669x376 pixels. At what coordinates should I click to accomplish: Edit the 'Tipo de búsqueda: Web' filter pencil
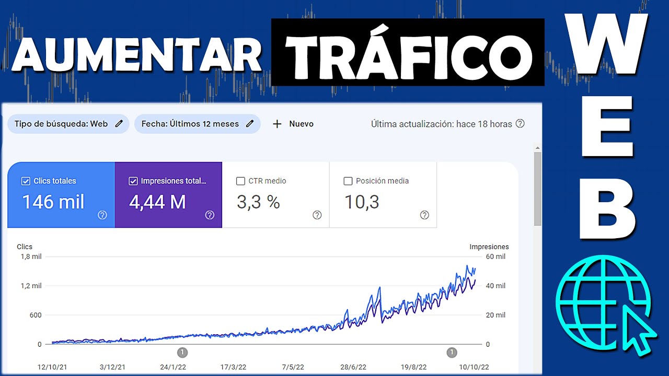tap(119, 124)
